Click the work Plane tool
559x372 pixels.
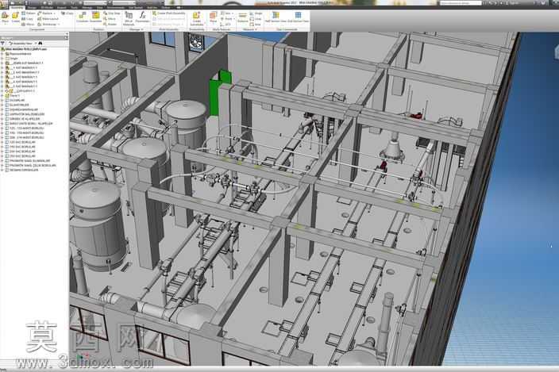coord(213,17)
